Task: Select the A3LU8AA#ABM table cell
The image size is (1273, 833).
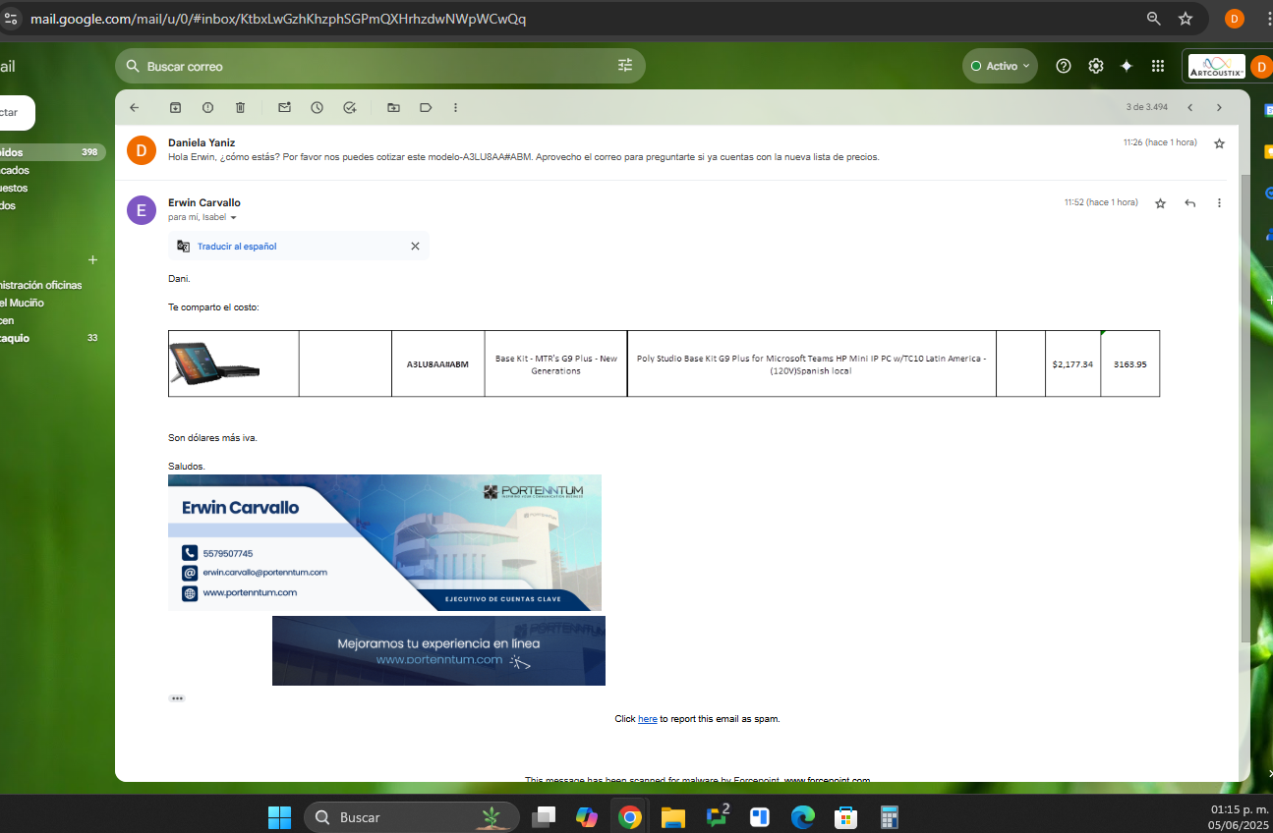Action: click(x=437, y=363)
